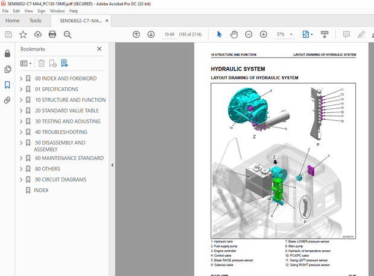This screenshot has height=276, width=374.
Task: Open the Attachments paperclip panel
Action: pyautogui.click(x=7, y=100)
